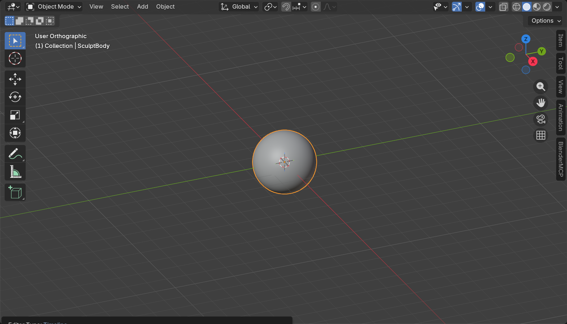Open the Options dropdown
Screen dimensions: 567x324
pos(546,21)
